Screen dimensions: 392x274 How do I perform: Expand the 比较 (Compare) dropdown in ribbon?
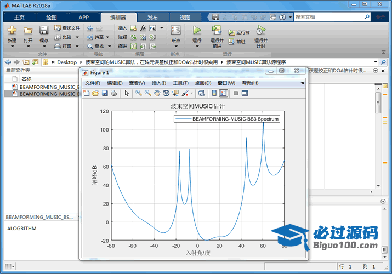point(77,37)
